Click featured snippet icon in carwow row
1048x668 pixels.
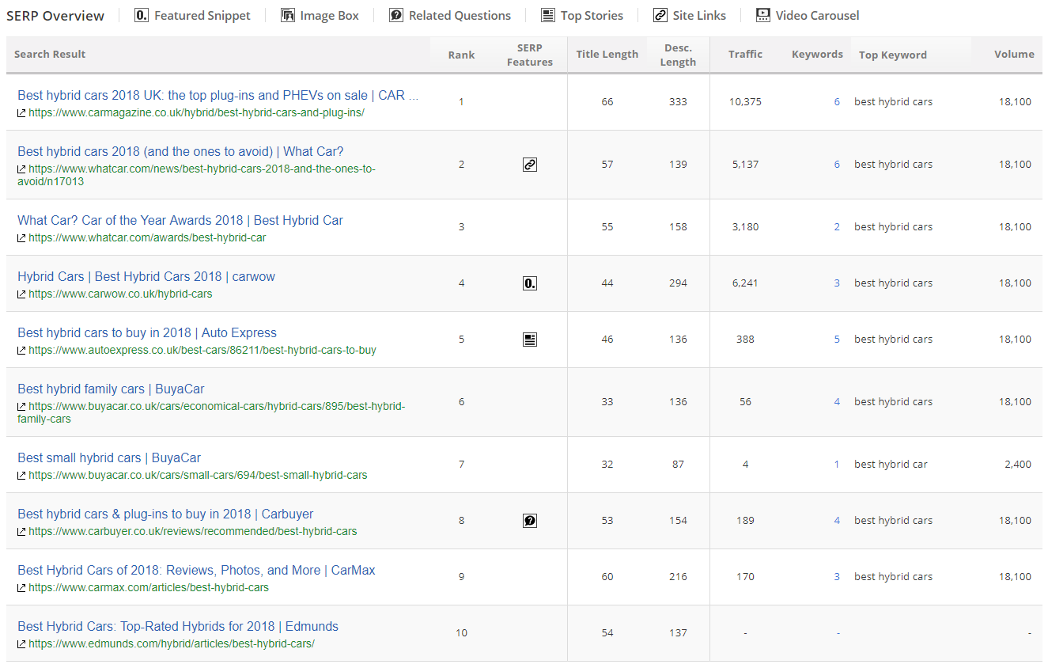[x=530, y=283]
